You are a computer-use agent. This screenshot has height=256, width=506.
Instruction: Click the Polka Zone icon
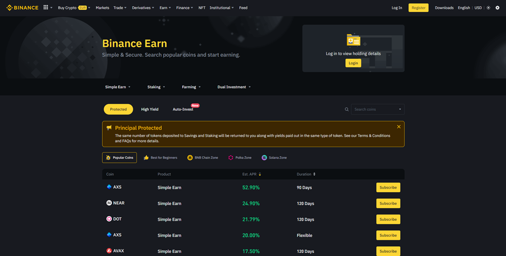[231, 158]
